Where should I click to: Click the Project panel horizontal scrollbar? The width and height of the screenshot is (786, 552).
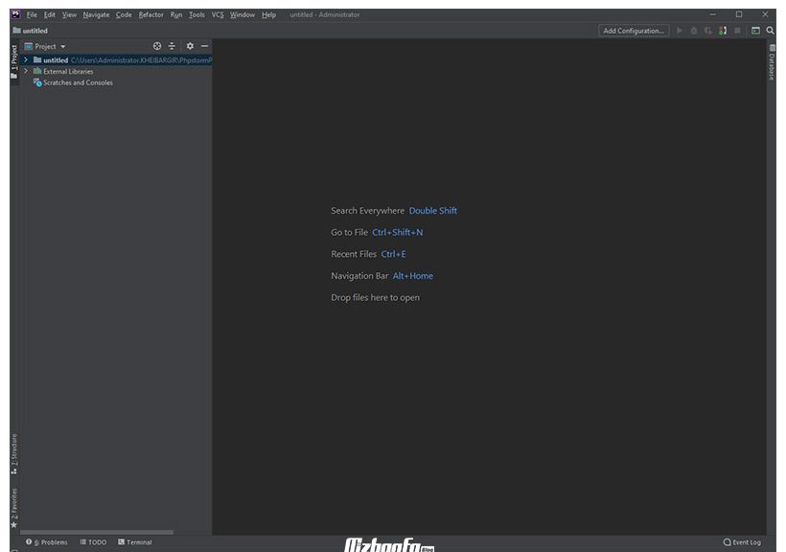(x=97, y=532)
